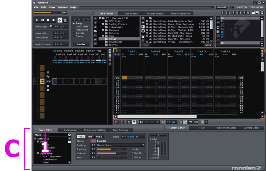Stop playback with the Stop button

click(x=48, y=20)
